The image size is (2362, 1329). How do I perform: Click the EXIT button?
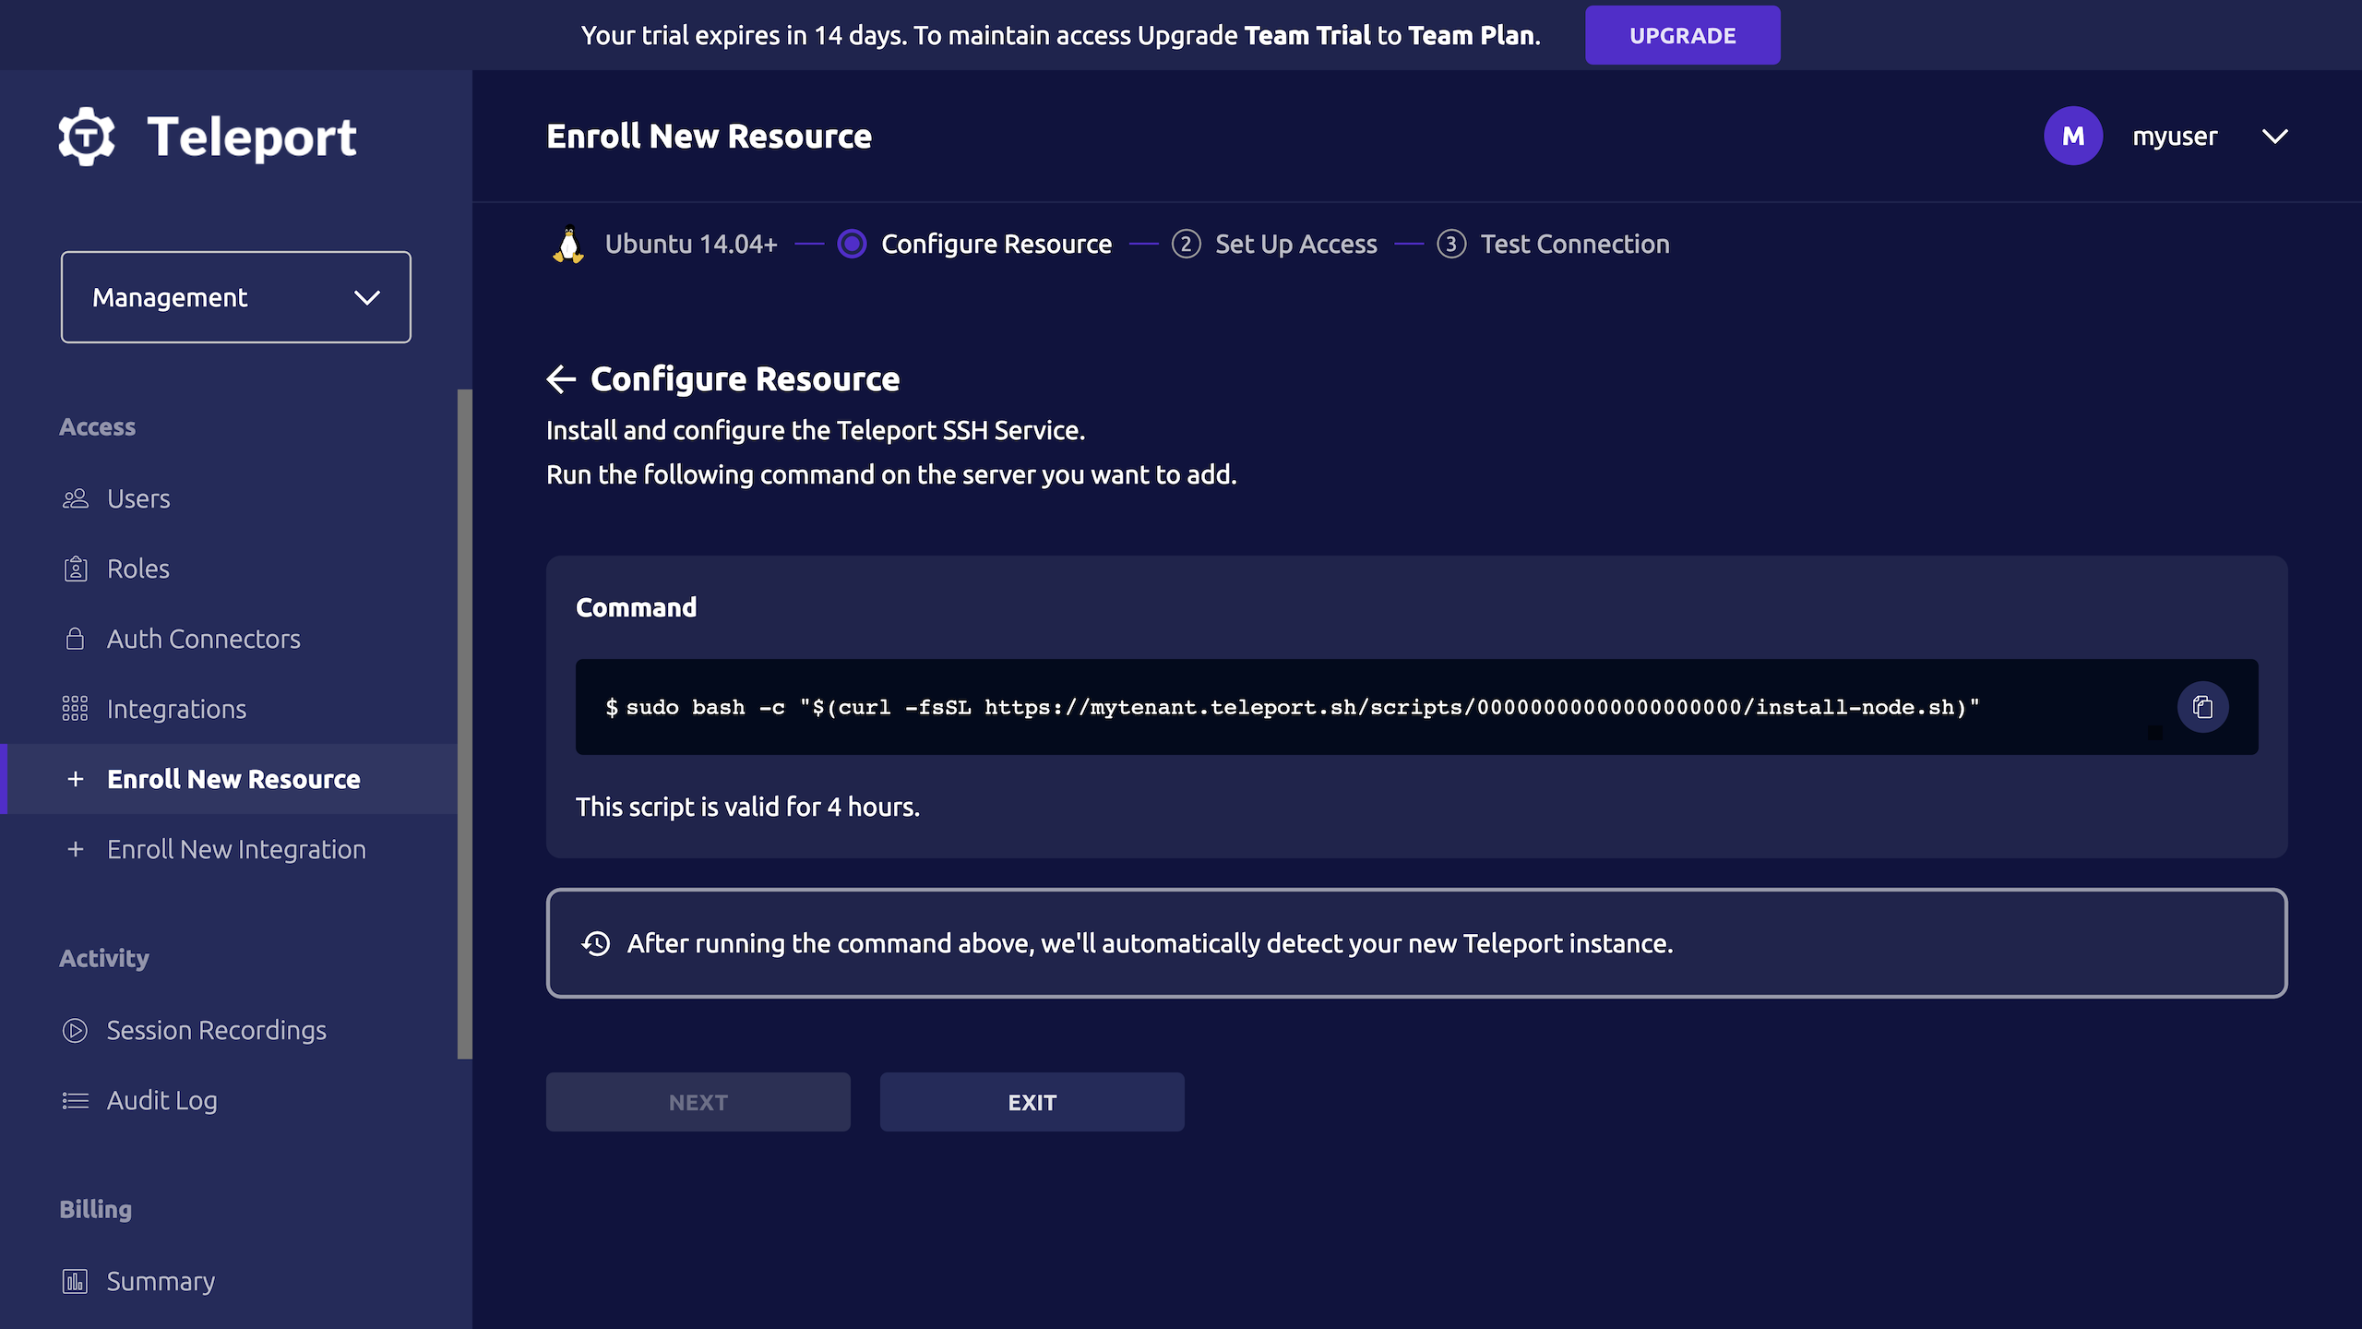(x=1032, y=1102)
